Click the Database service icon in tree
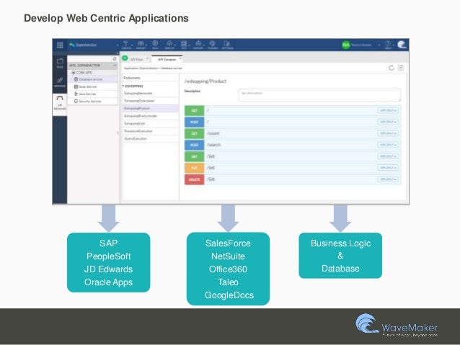 76,79
